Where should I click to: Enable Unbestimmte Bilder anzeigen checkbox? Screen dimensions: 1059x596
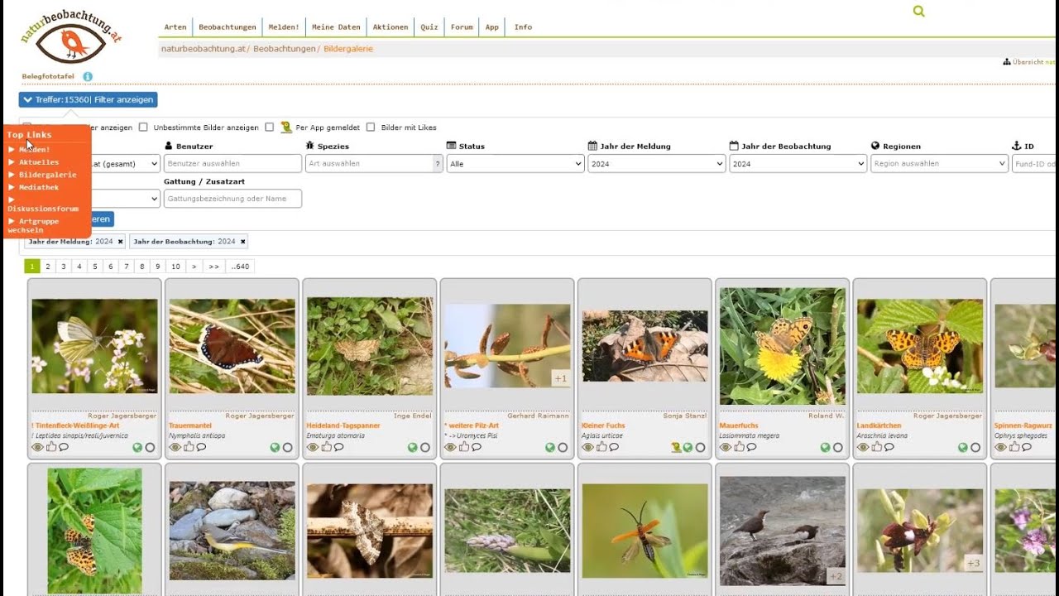click(143, 127)
